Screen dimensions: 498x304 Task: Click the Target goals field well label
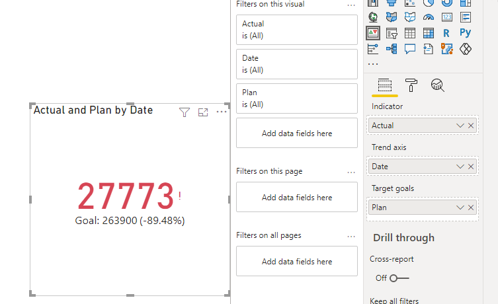coord(393,188)
